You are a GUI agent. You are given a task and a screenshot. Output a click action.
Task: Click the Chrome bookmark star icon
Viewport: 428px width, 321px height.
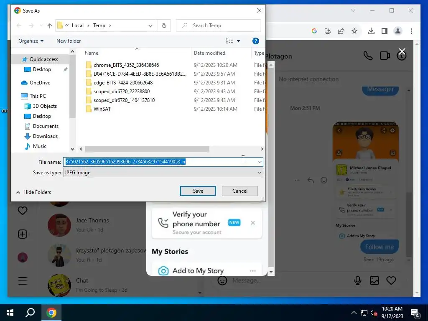tap(354, 31)
